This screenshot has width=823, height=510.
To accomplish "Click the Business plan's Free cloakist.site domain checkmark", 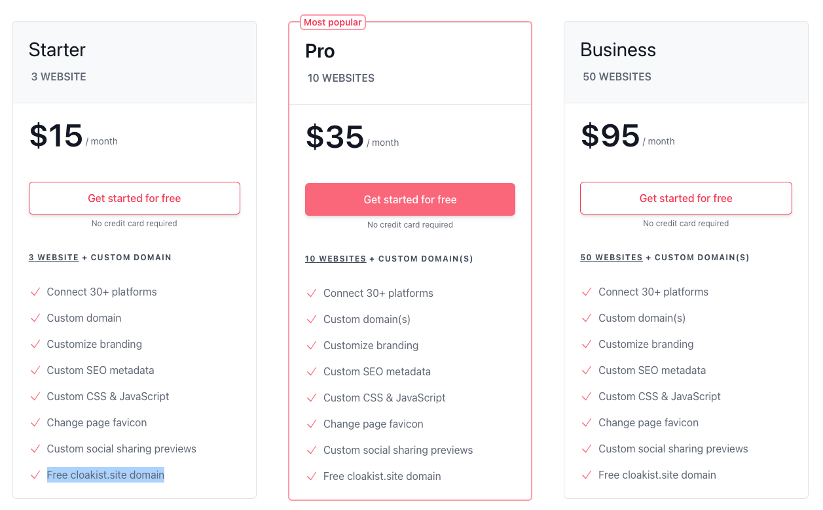I will [x=587, y=475].
